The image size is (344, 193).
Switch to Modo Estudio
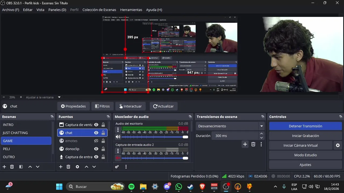(x=305, y=155)
